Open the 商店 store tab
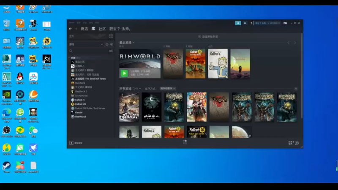The height and width of the screenshot is (190, 338). (x=84, y=29)
